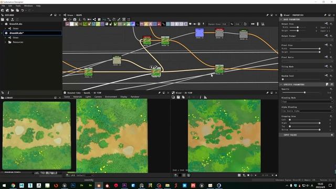Click the open folder icon in main toolbar
This screenshot has width=336, height=189.
click(x=12, y=10)
